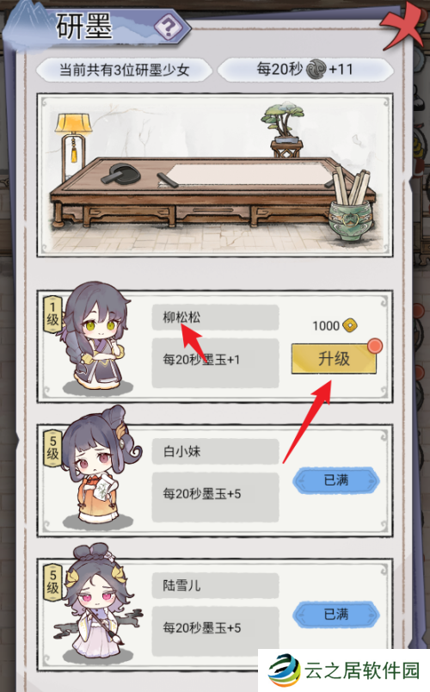Tap the 1级 level badge on 柳松松
The height and width of the screenshot is (692, 430).
53,314
